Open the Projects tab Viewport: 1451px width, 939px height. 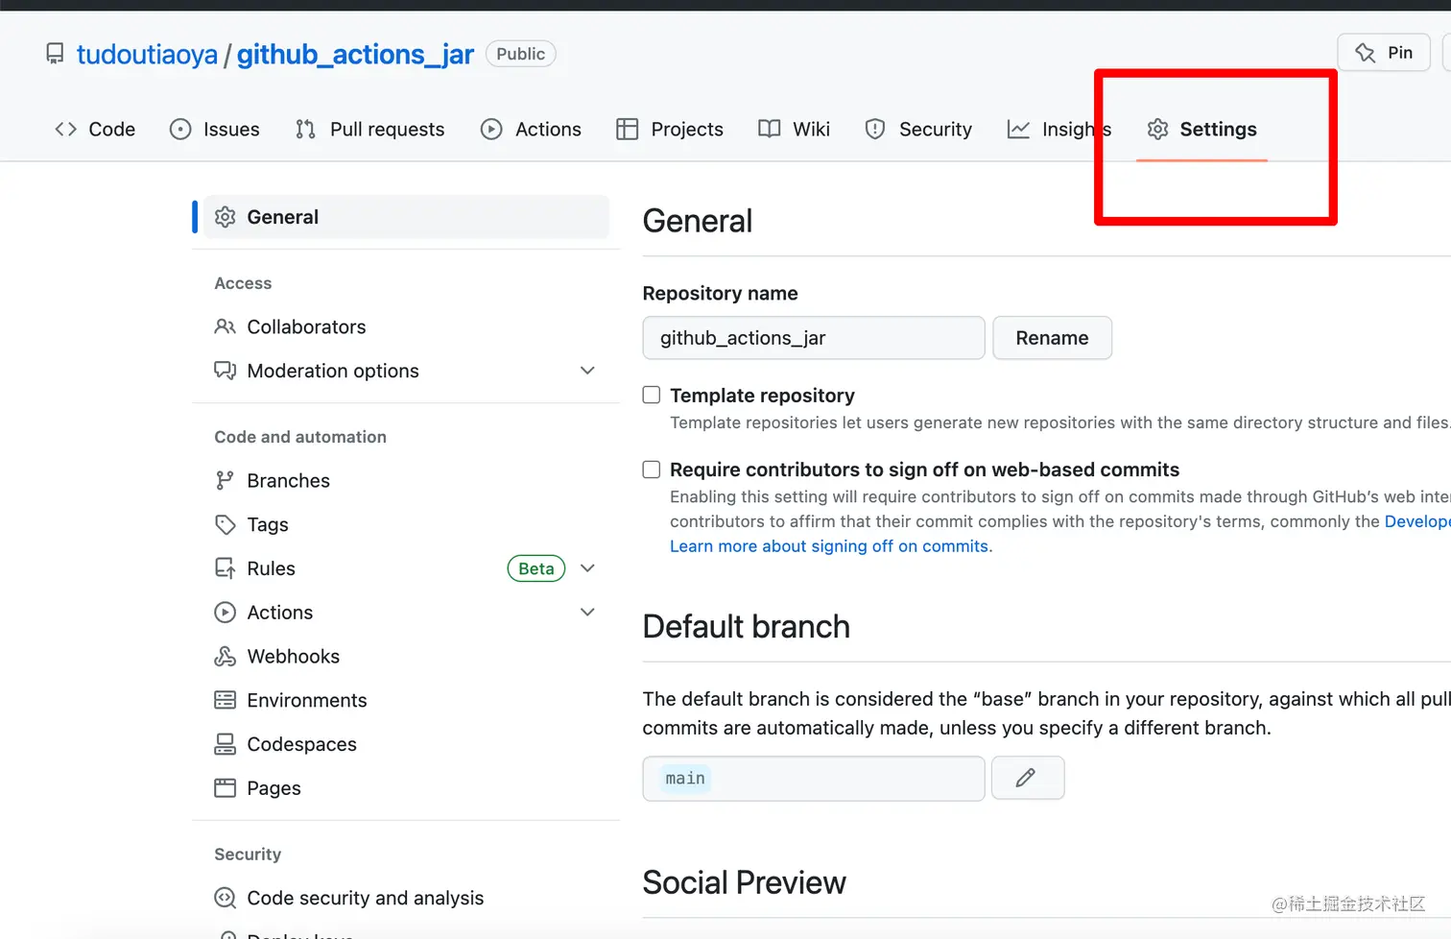coord(670,129)
